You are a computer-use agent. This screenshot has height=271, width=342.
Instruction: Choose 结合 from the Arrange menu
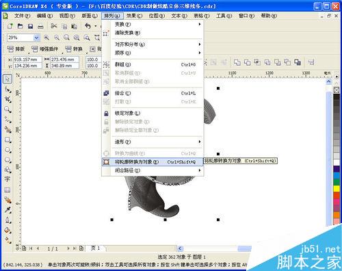pyautogui.click(x=153, y=93)
